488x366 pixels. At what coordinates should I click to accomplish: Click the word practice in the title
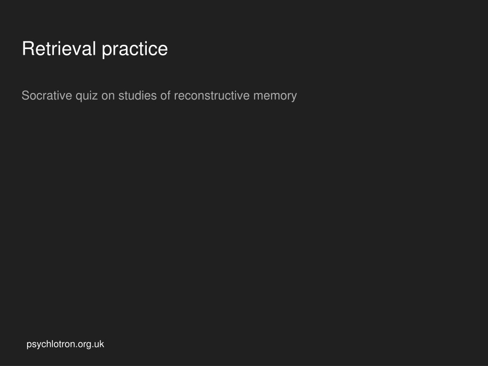[x=135, y=49]
